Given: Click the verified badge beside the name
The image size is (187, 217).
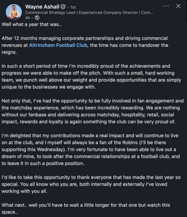Looking at the screenshot, I should tap(63, 7).
